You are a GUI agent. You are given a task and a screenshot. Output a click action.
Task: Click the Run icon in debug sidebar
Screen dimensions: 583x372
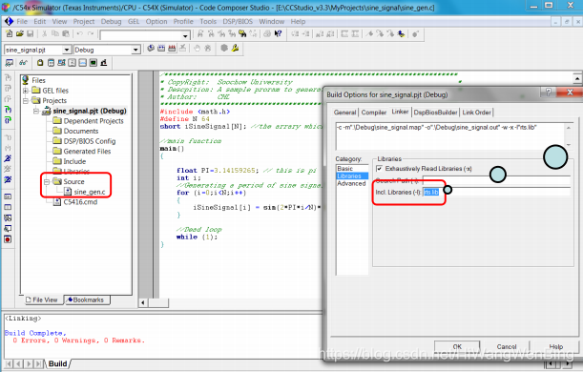[x=8, y=158]
